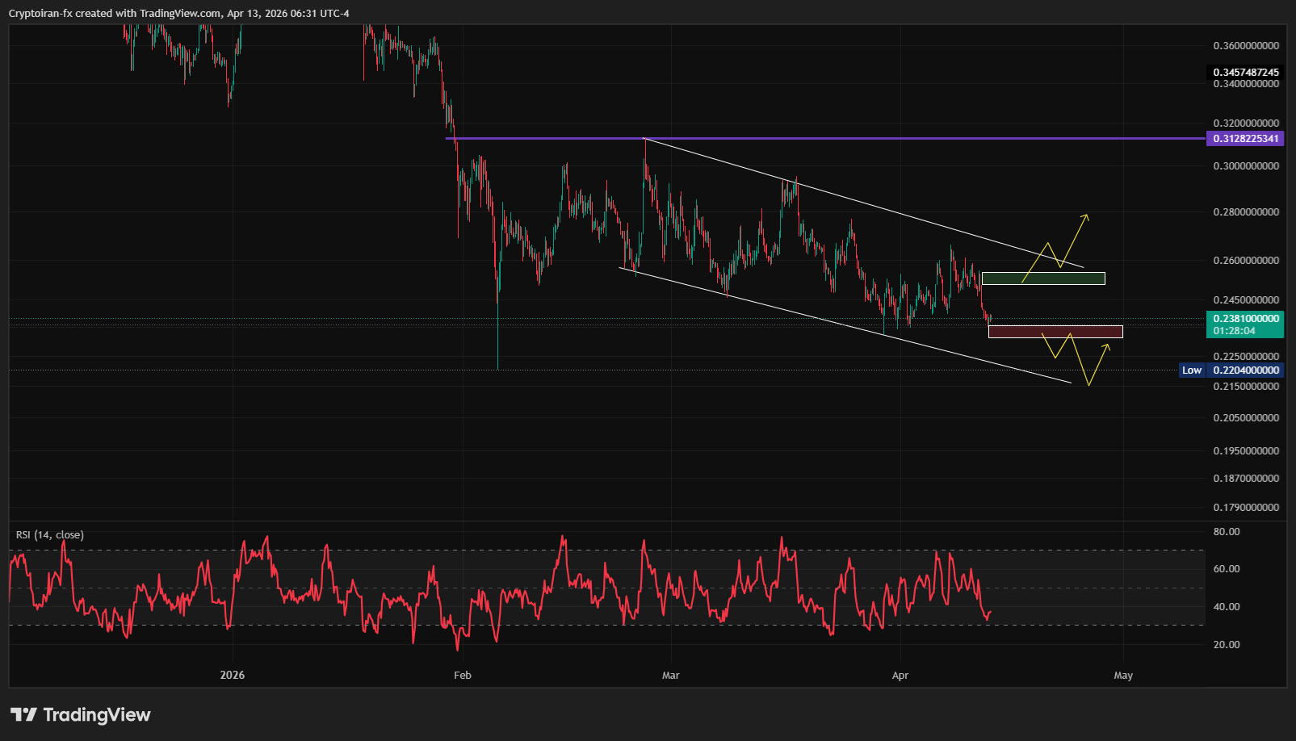The height and width of the screenshot is (741, 1296).
Task: Click the lower yellow arrow head
Action: tap(1106, 346)
